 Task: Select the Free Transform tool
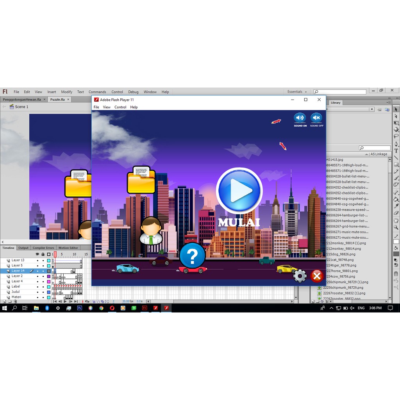click(x=396, y=123)
